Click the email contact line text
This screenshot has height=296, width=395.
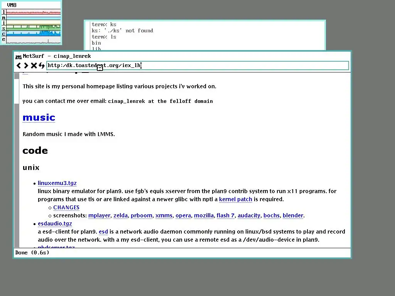tap(118, 101)
